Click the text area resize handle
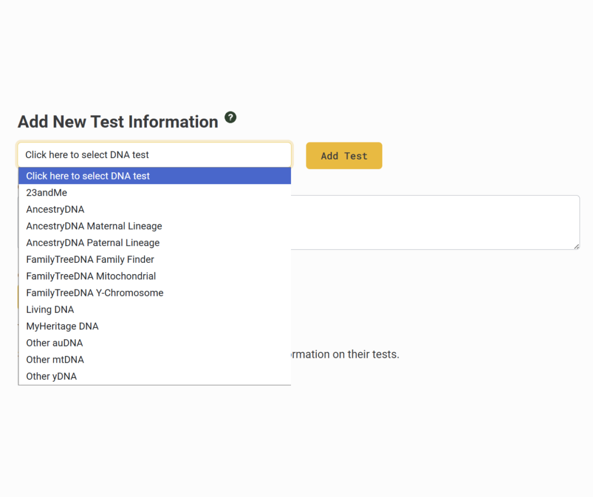 click(x=576, y=246)
